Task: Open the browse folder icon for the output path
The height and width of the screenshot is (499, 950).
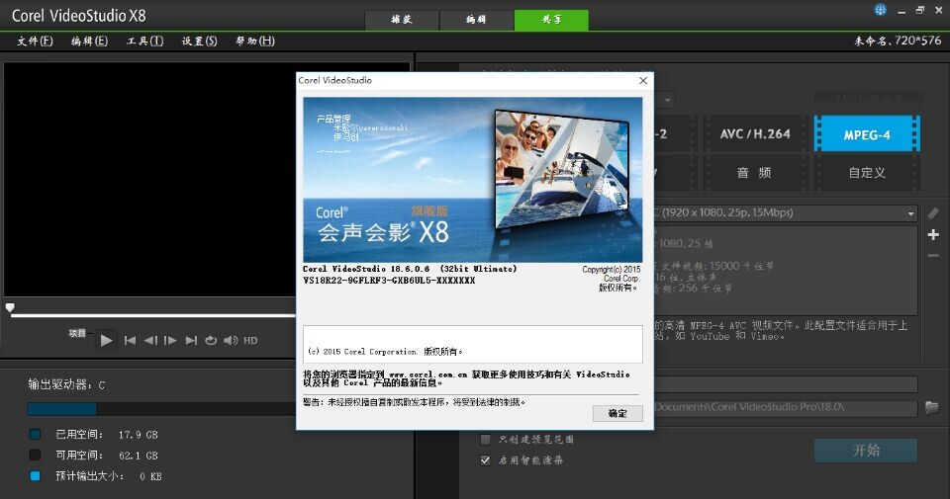Action: 931,407
